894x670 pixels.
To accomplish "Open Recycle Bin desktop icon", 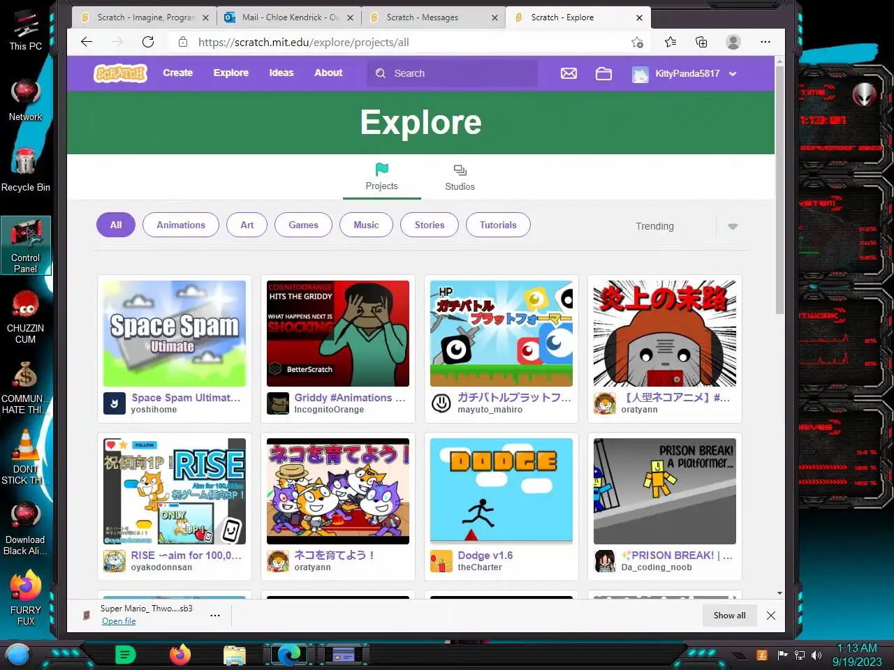I will pyautogui.click(x=26, y=169).
